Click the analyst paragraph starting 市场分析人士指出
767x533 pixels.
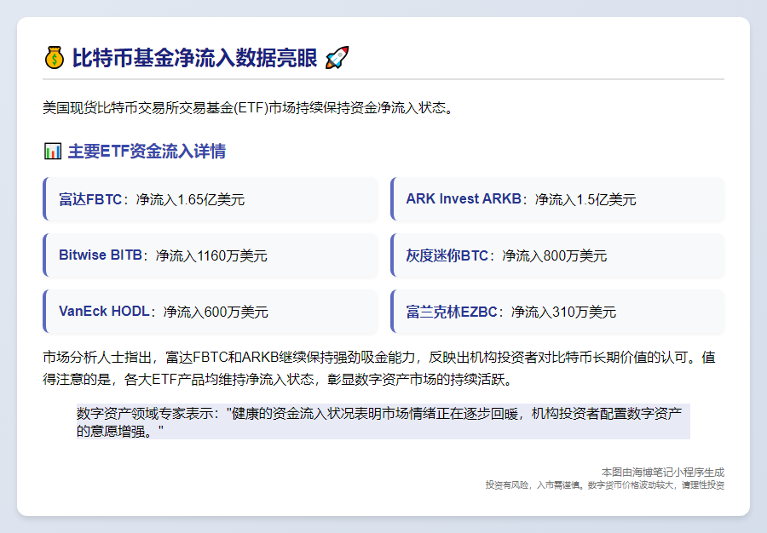click(379, 369)
